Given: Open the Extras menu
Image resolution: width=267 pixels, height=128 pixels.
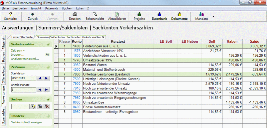Looking at the screenshot, I should 80,8.
